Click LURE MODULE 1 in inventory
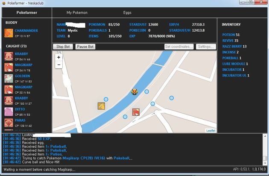The image size is (269, 176). [x=235, y=64]
